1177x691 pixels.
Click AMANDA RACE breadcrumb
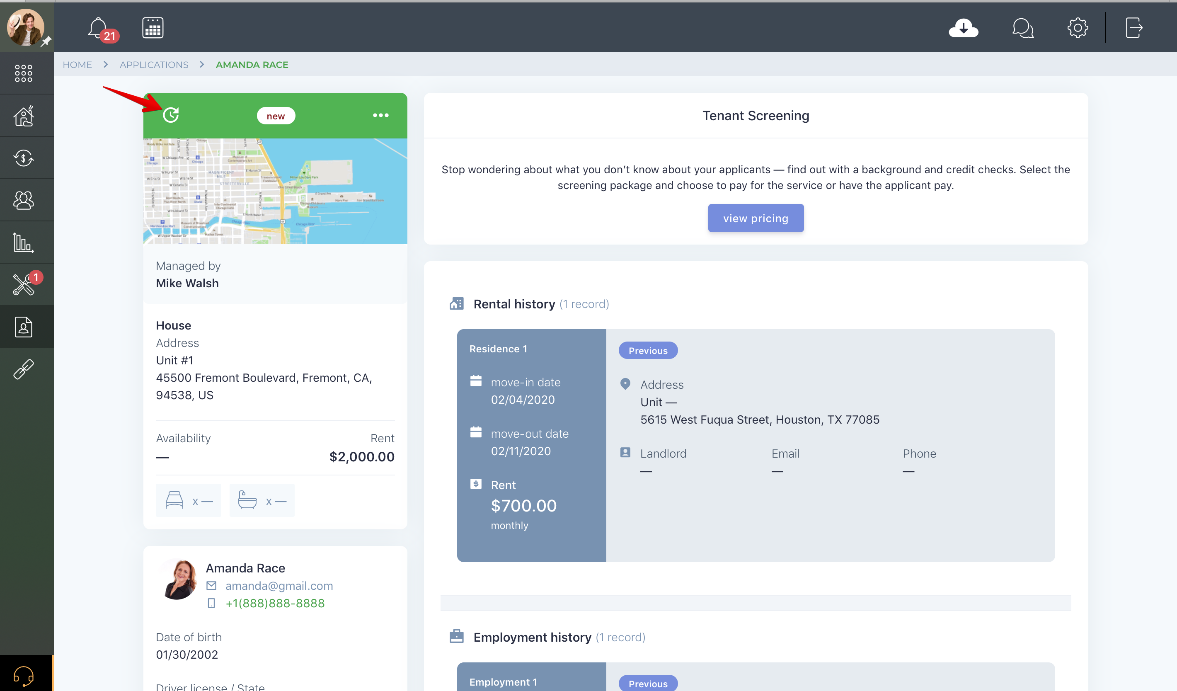(252, 65)
